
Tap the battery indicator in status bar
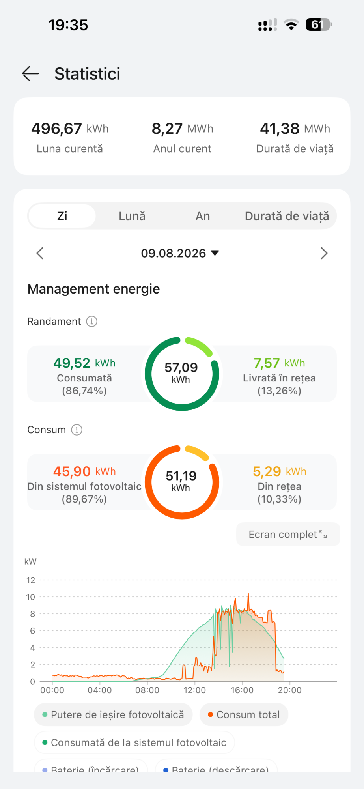pos(319,25)
